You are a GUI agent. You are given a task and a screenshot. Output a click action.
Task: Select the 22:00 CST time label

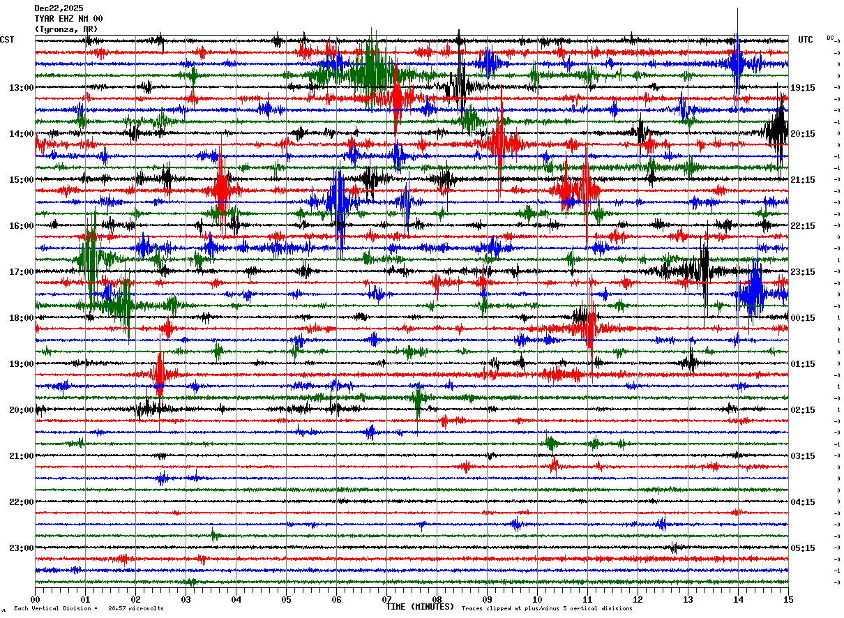coord(22,502)
